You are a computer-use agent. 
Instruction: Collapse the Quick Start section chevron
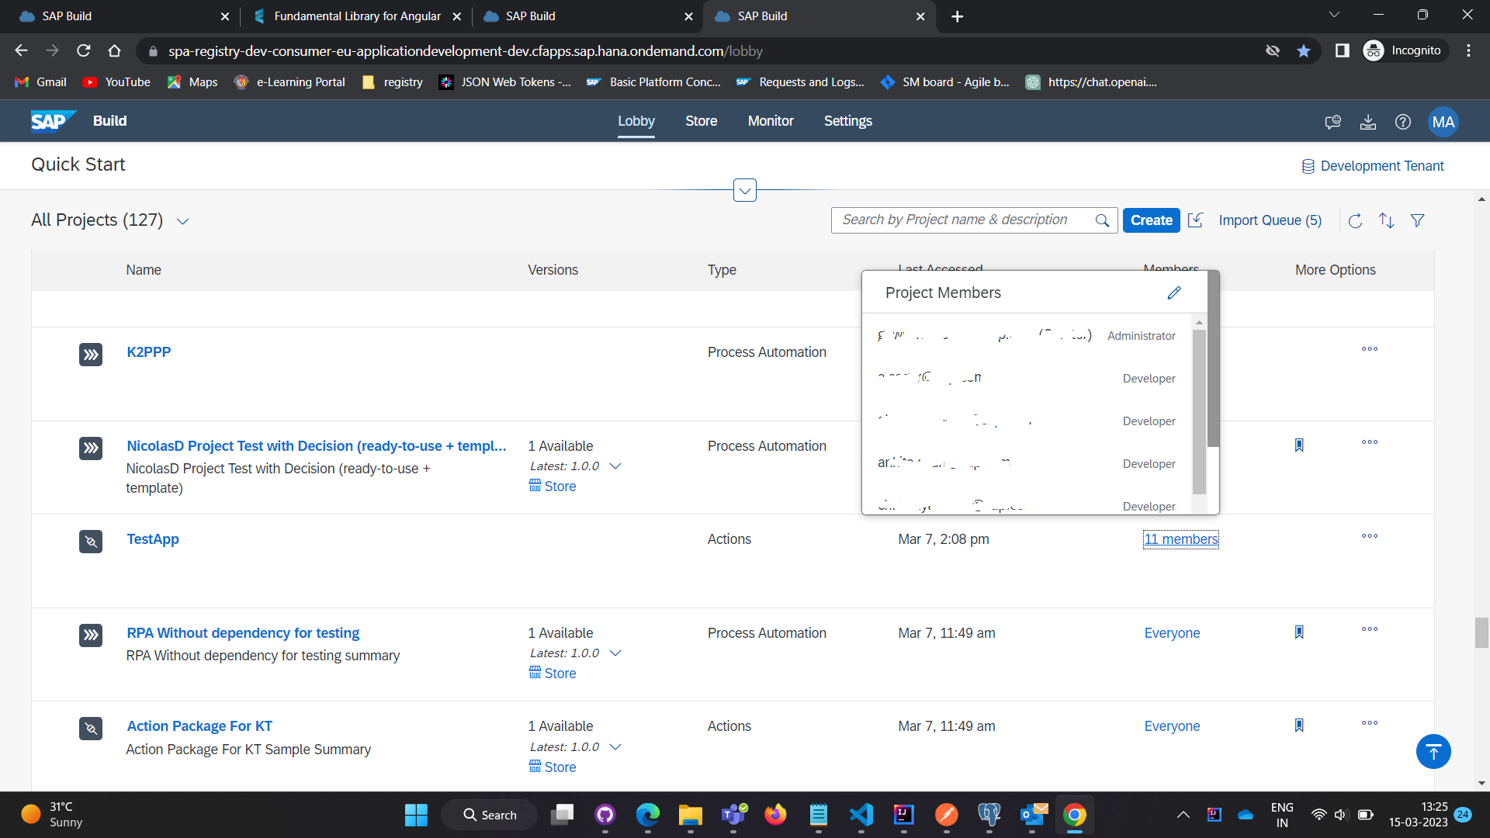point(744,189)
